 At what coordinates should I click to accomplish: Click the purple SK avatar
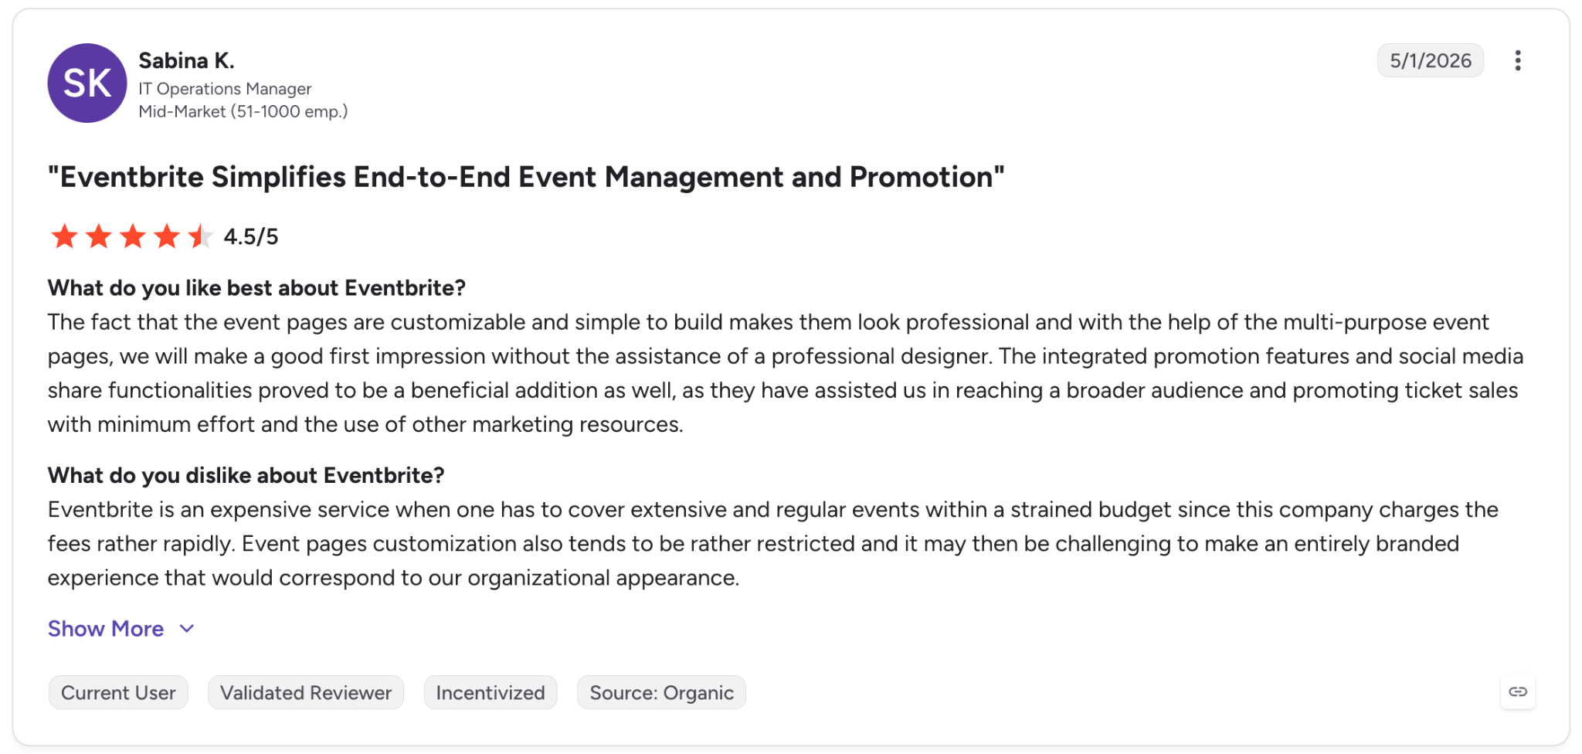87,83
